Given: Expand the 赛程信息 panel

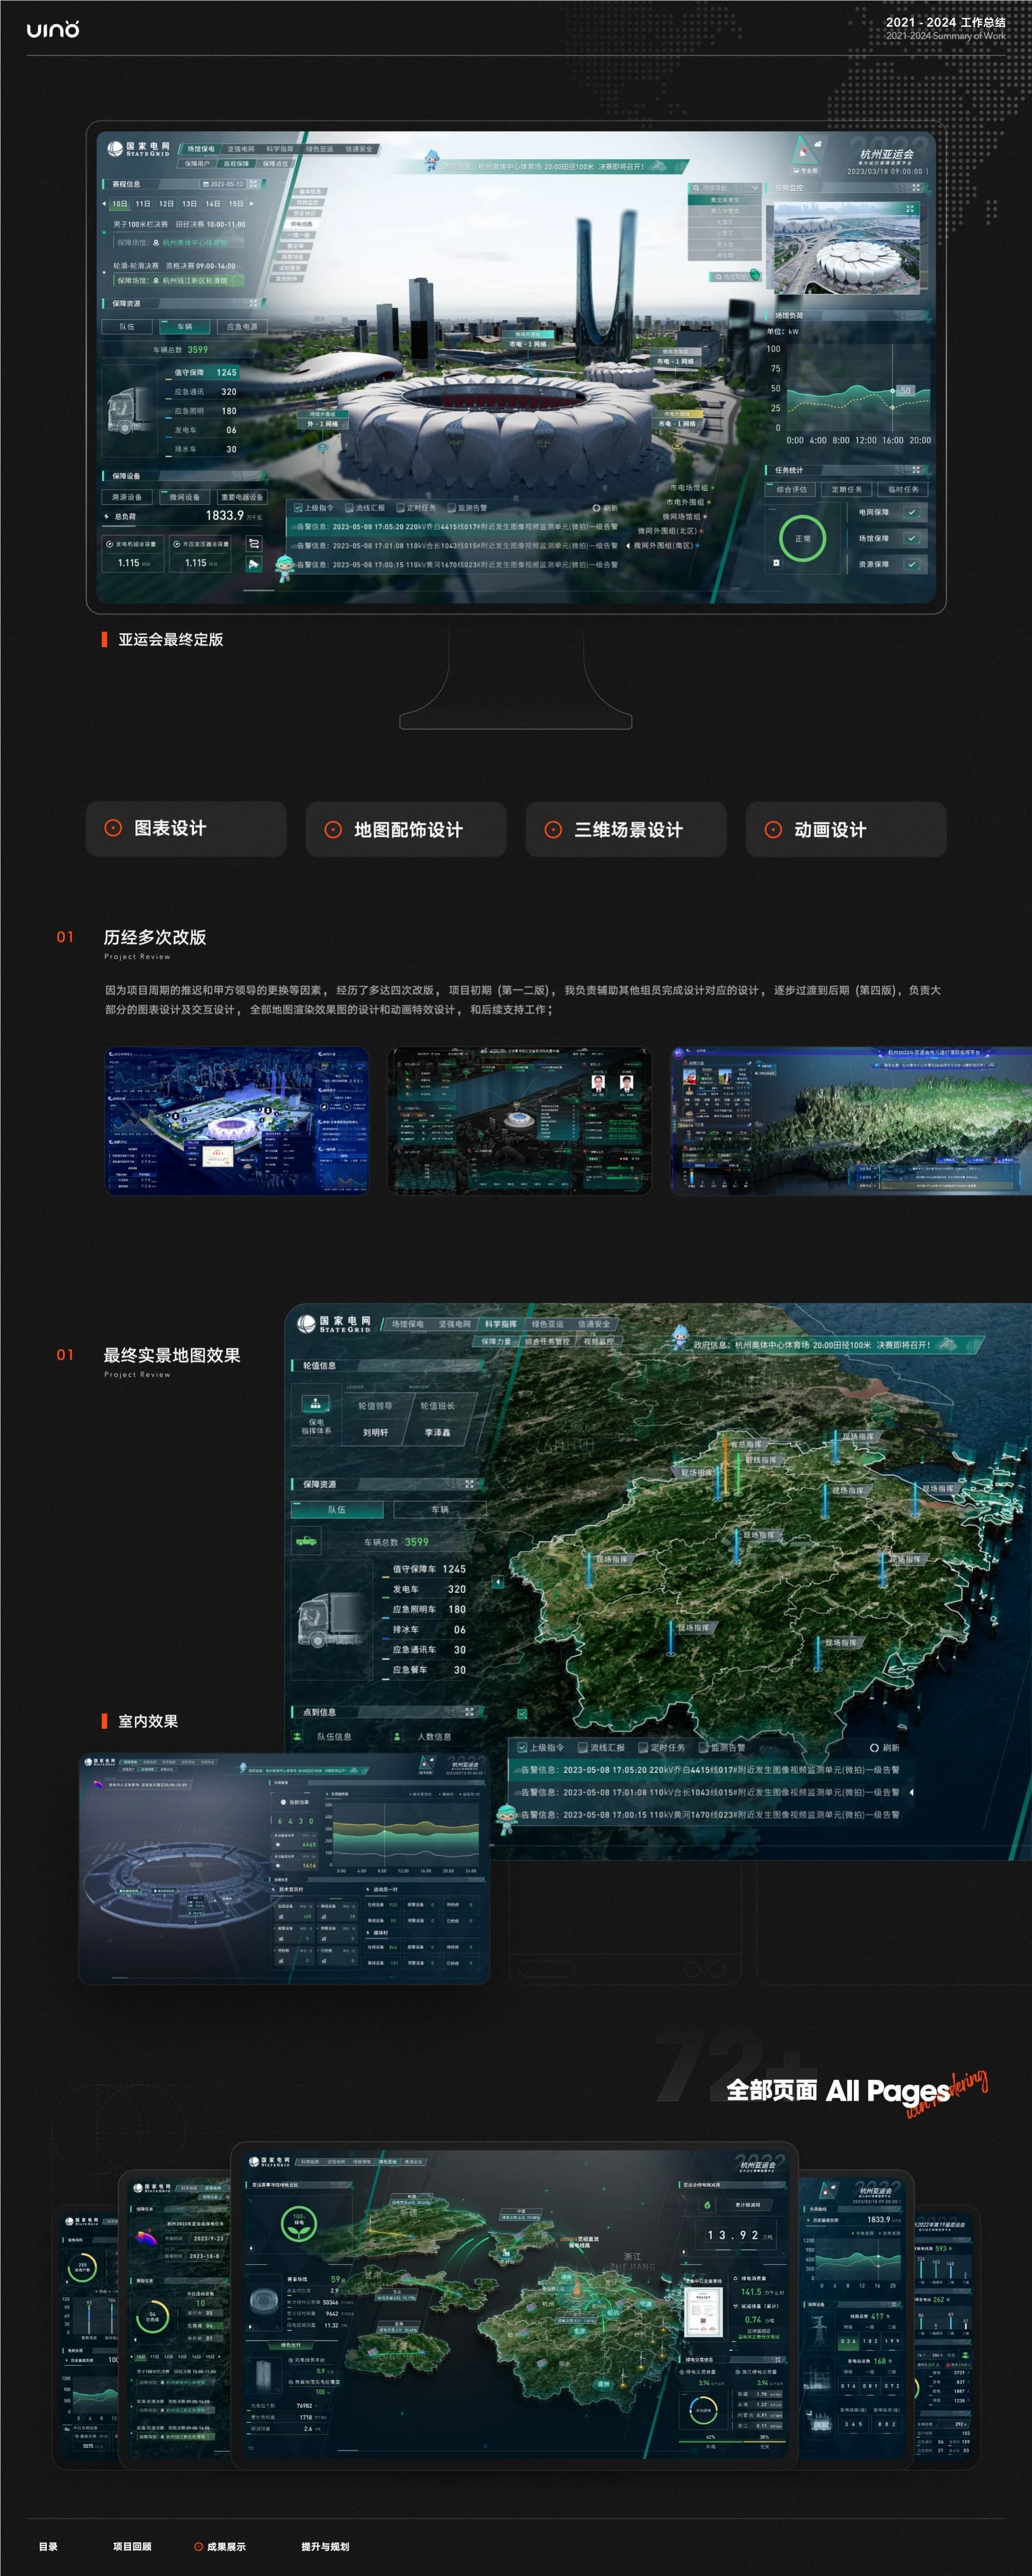Looking at the screenshot, I should point(253,184).
